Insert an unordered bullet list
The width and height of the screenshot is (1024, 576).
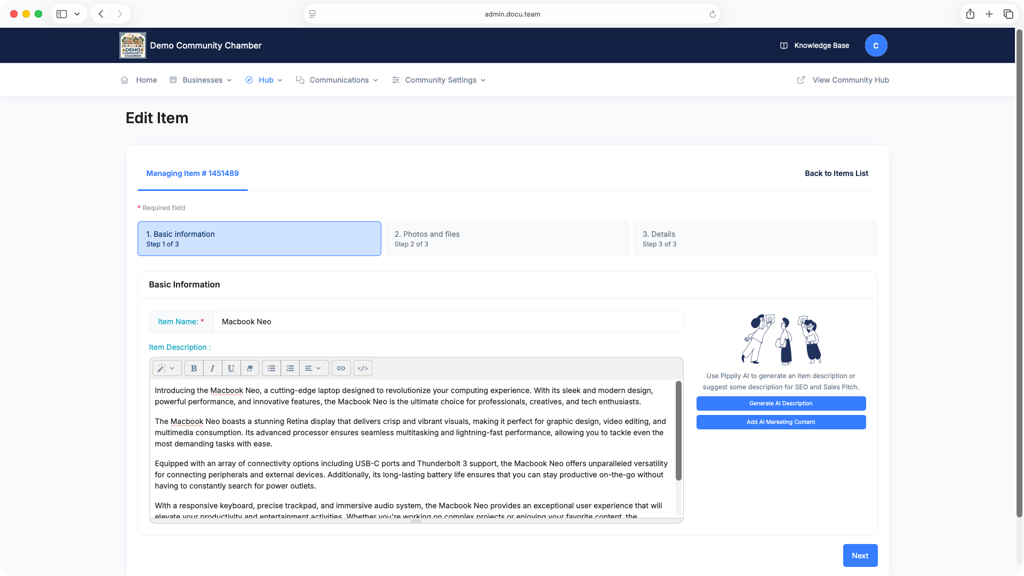[271, 368]
